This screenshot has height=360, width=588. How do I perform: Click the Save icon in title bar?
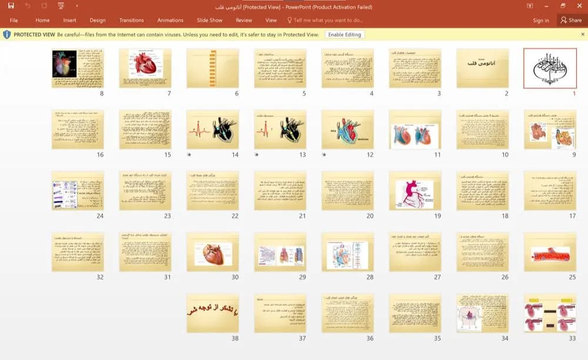pyautogui.click(x=11, y=6)
